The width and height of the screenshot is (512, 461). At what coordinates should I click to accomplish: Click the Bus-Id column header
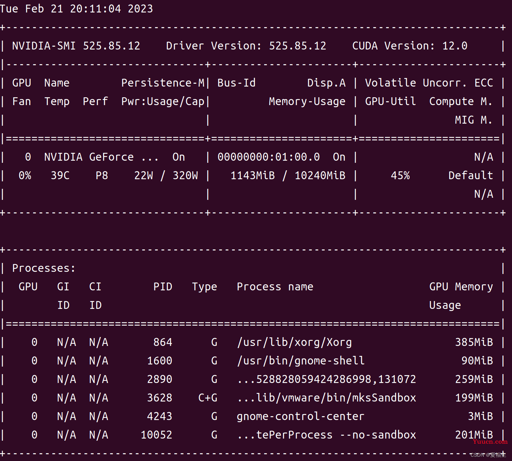pyautogui.click(x=236, y=83)
